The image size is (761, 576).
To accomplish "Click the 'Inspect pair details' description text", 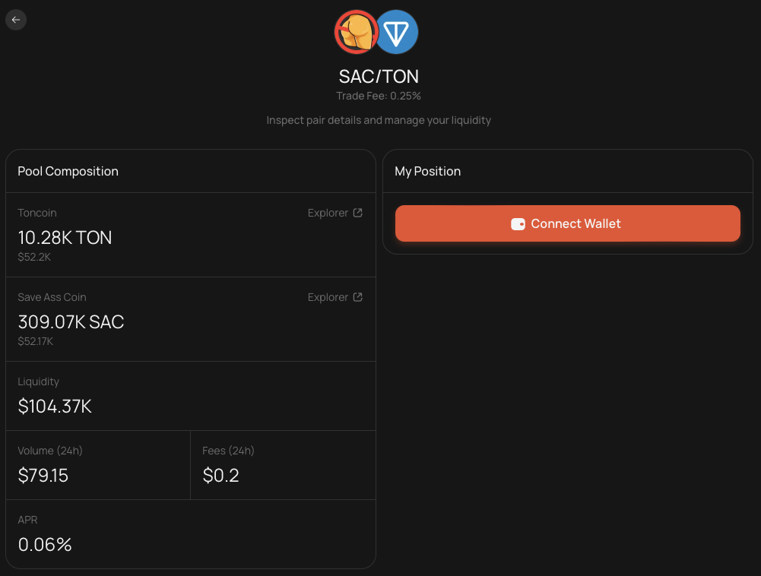I will point(379,120).
